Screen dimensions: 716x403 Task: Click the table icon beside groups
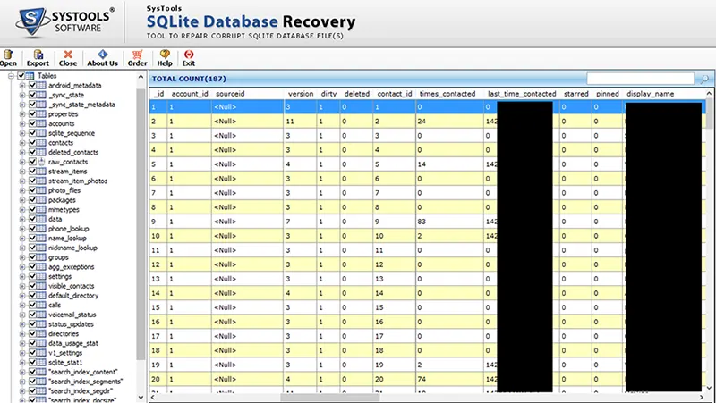pyautogui.click(x=41, y=257)
